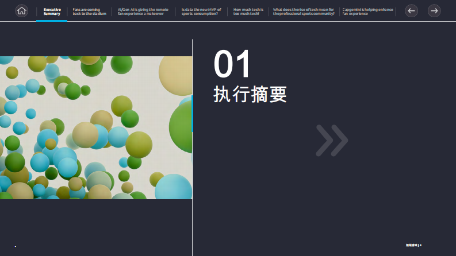The width and height of the screenshot is (456, 256).
Task: Go to the Home page icon
Action: (21, 10)
